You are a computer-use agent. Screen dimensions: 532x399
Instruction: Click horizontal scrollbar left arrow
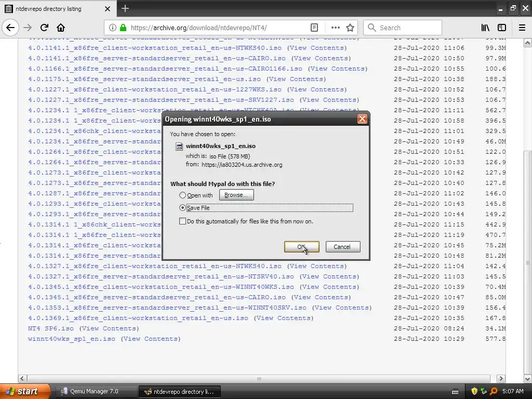tap(22, 378)
